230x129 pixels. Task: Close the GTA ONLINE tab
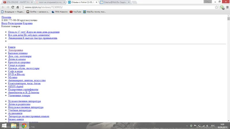click(32, 2)
